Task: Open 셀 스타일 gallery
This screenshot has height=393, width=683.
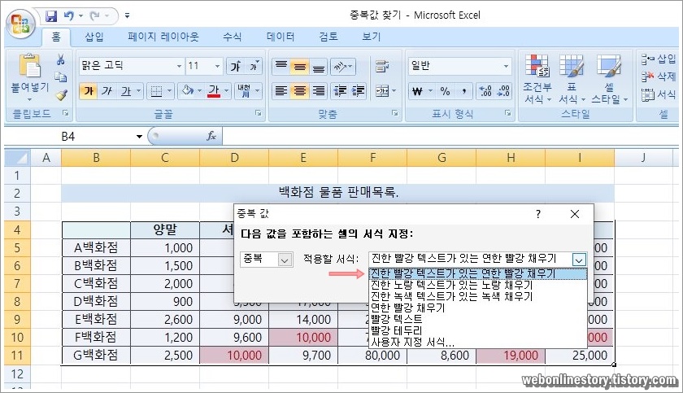Action: (x=609, y=79)
